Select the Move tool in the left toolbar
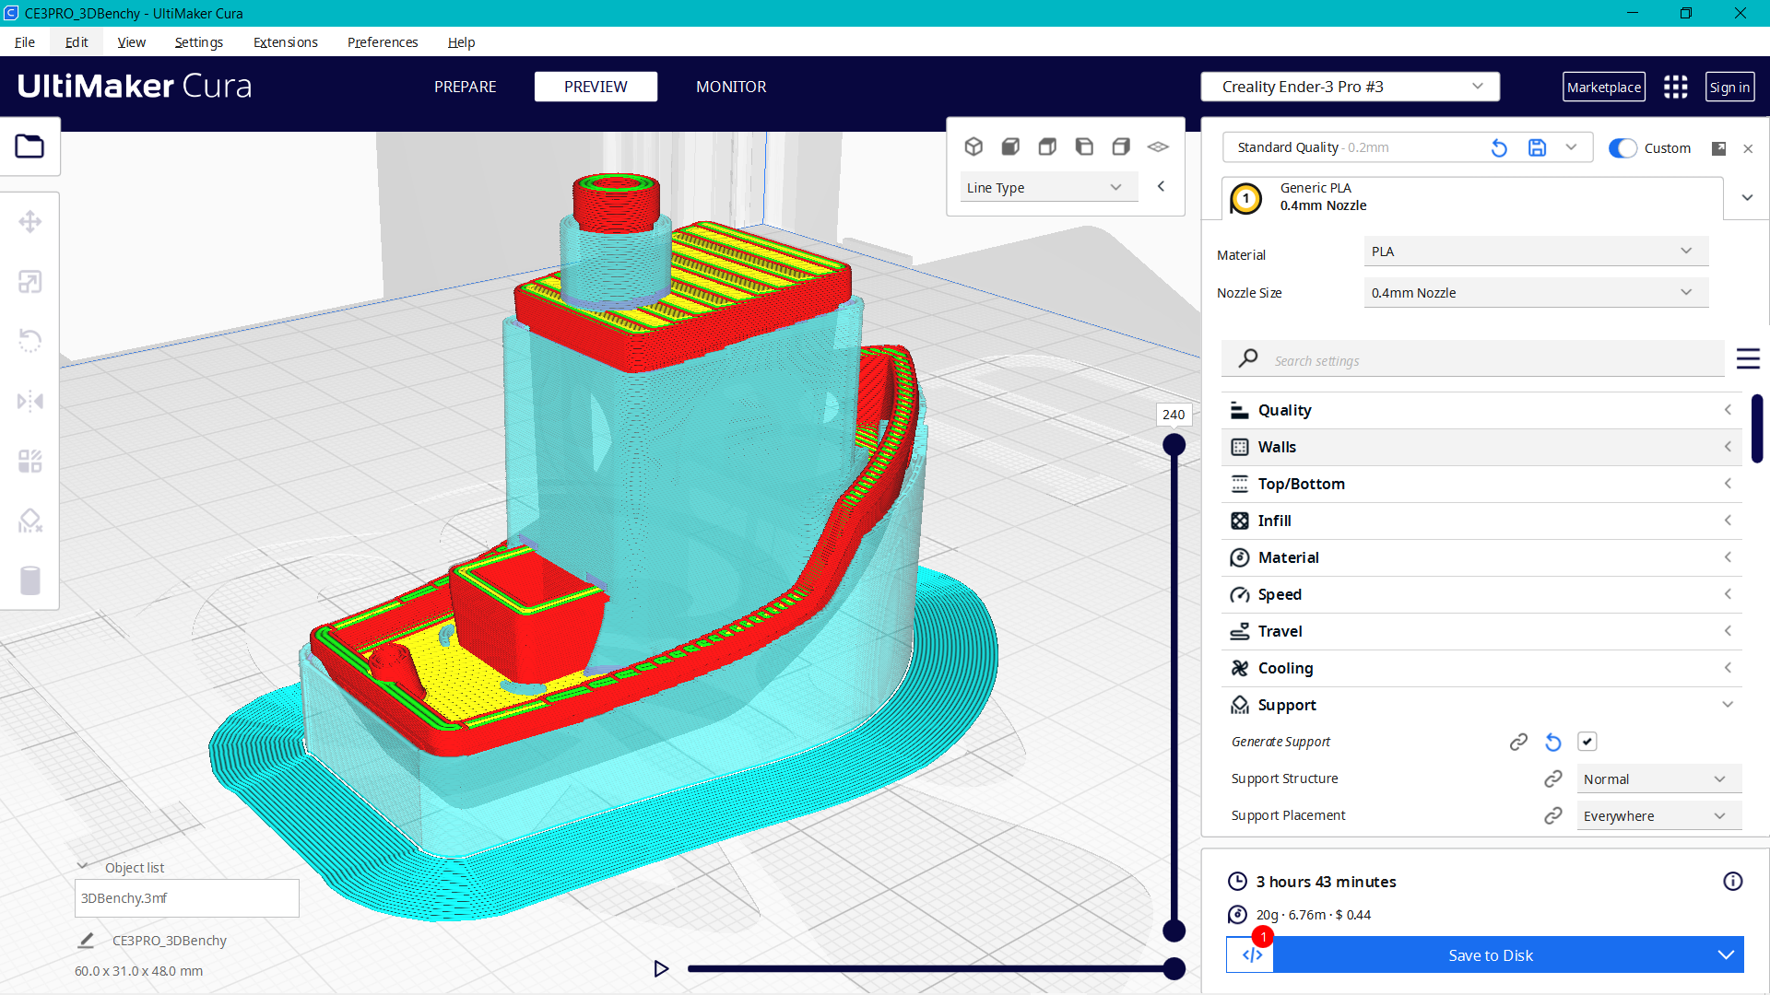 pyautogui.click(x=29, y=222)
